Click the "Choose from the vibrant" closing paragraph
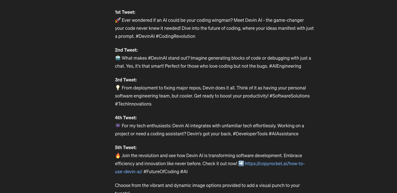Viewport: 397px width, 193px height. [x=207, y=185]
